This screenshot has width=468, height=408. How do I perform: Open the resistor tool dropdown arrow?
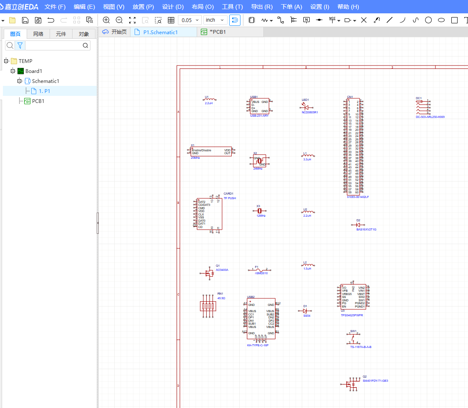271,20
